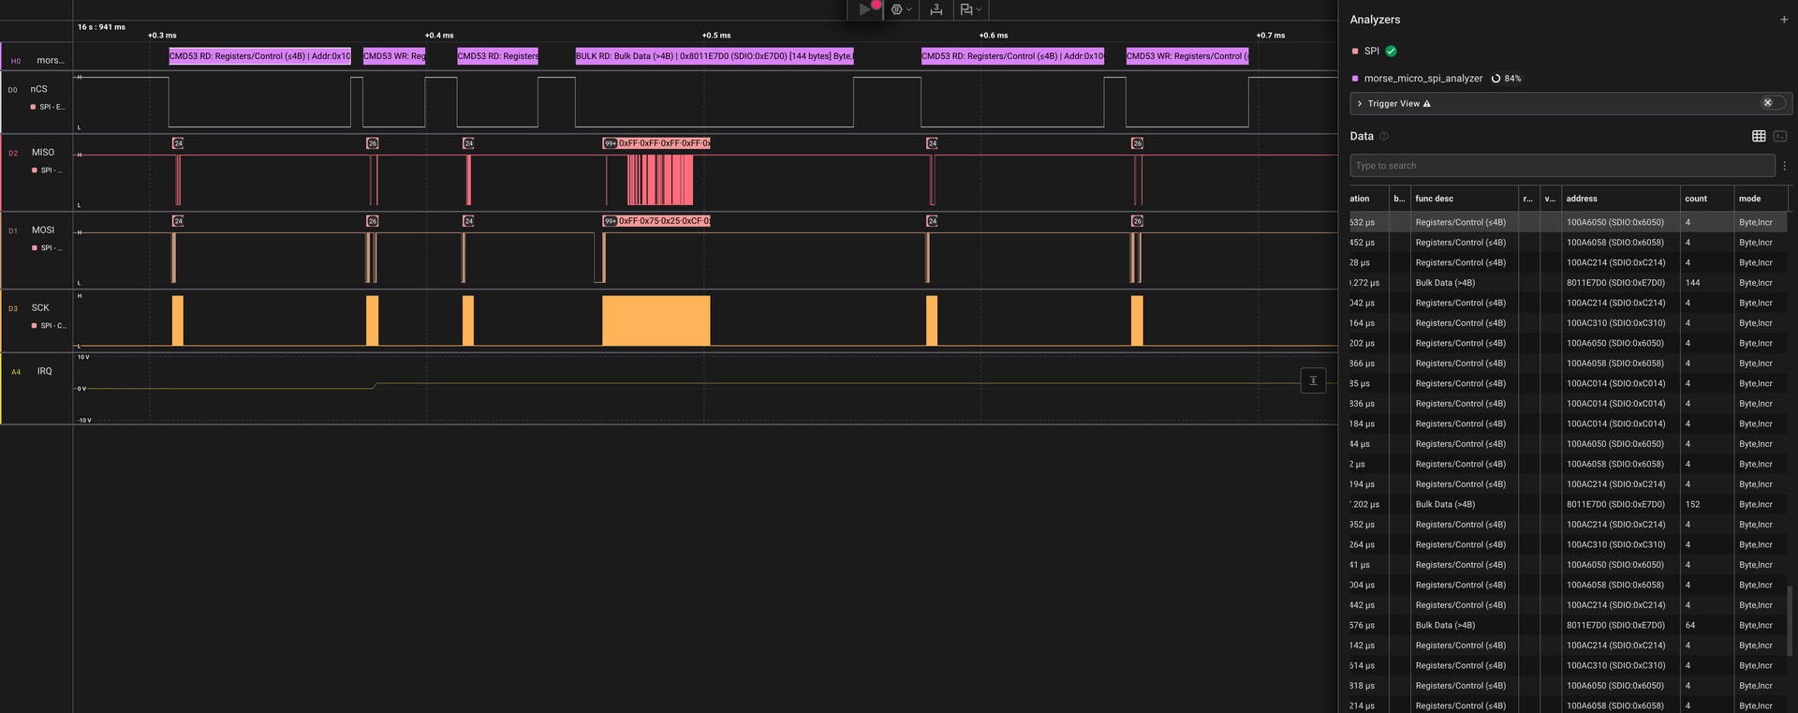Select the table row starting 452 µs
Viewport: 1798px width, 713px height.
click(x=1568, y=243)
